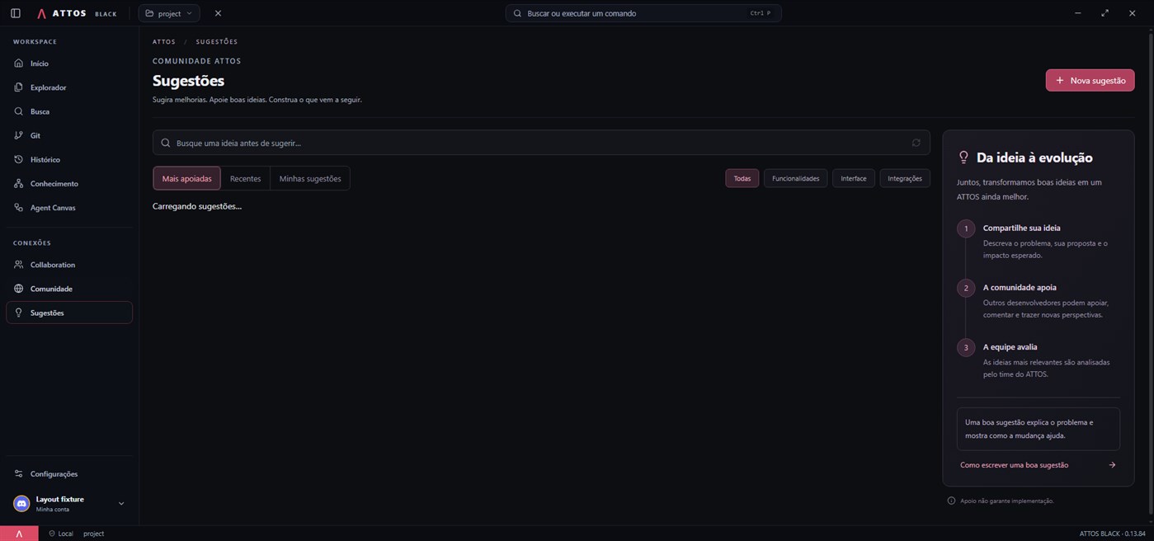Image resolution: width=1154 pixels, height=541 pixels.
Task: Click the A equipe avalia step title
Action: [1010, 347]
